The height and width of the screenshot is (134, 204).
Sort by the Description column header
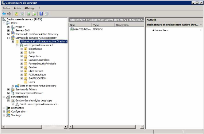(x=129, y=25)
